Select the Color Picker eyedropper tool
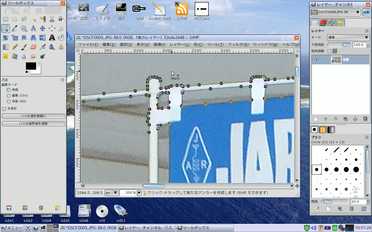The width and height of the screenshot is (372, 232). 15,28
